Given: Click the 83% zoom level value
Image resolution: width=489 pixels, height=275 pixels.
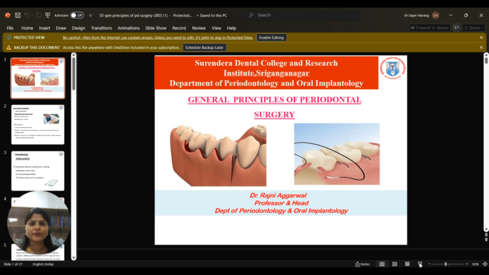Looking at the screenshot, I should (x=475, y=264).
